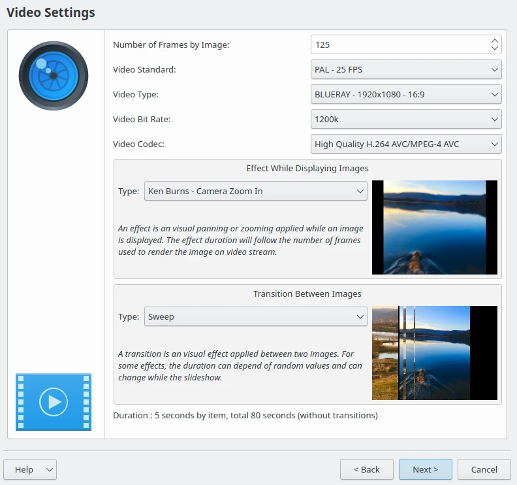Viewport: 517px width, 485px height.
Task: Proceed with the Next button
Action: [425, 469]
